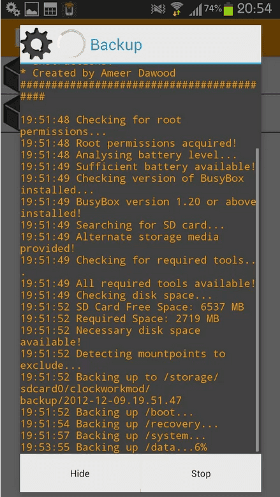The image size is (280, 497).
Task: Tap the phone tethering notification icon
Action: [68, 9]
